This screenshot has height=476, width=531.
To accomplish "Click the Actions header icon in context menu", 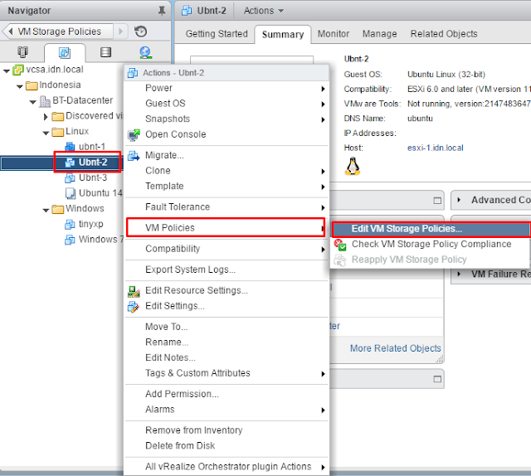I will [x=133, y=73].
